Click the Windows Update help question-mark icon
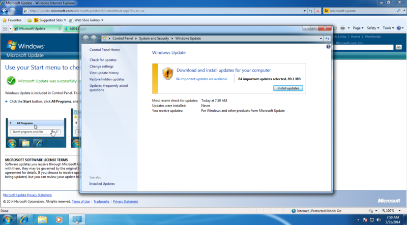The width and height of the screenshot is (407, 225). tap(328, 47)
